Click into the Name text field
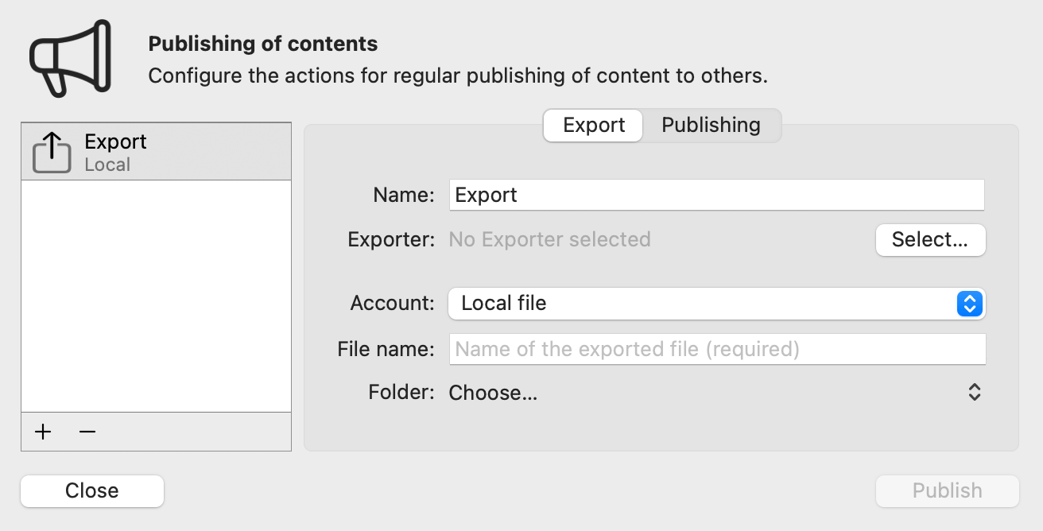1043x531 pixels. 715,196
